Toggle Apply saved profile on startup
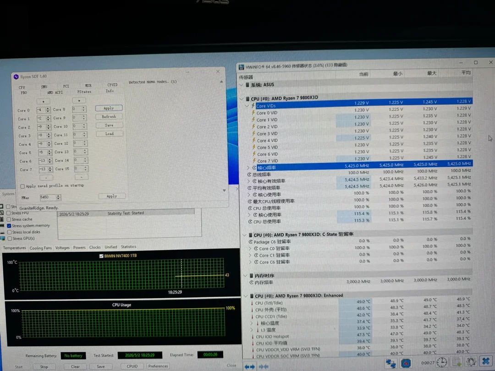The width and height of the screenshot is (495, 371). click(x=22, y=186)
